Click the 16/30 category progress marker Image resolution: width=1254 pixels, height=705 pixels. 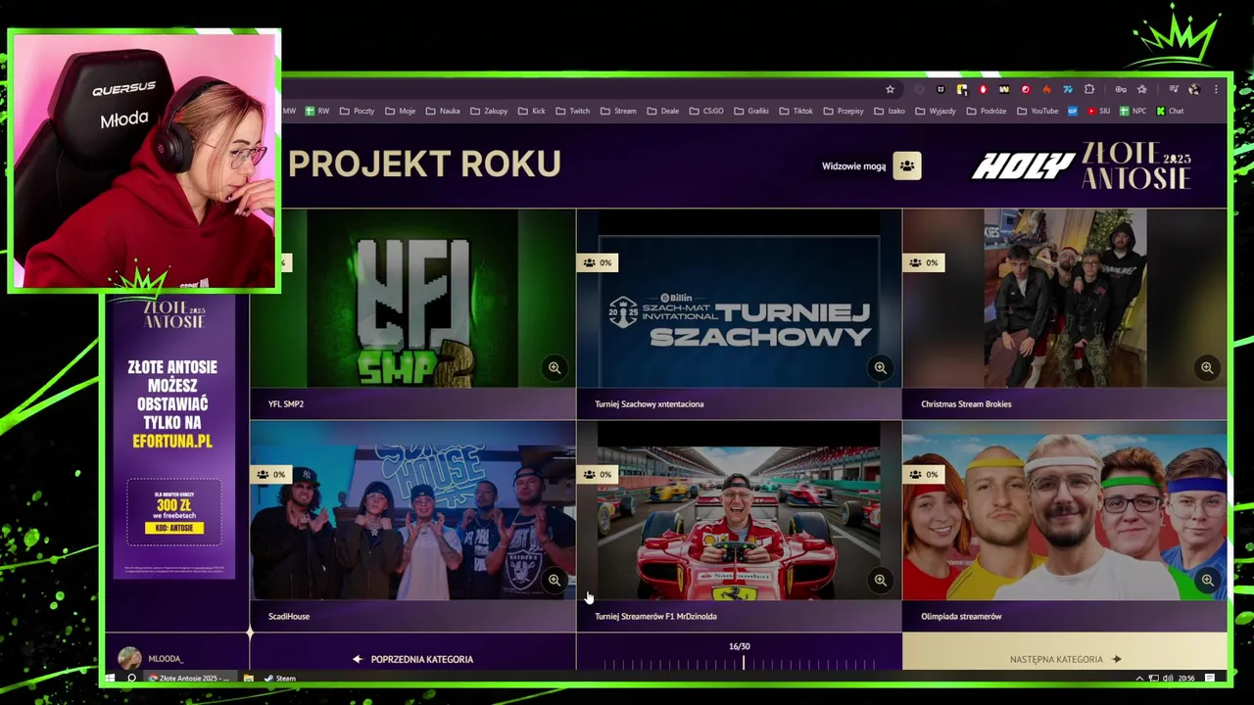coord(743,663)
